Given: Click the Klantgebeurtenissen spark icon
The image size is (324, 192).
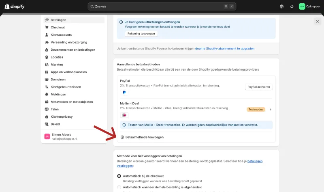Looking at the screenshot, I should 47,87.
